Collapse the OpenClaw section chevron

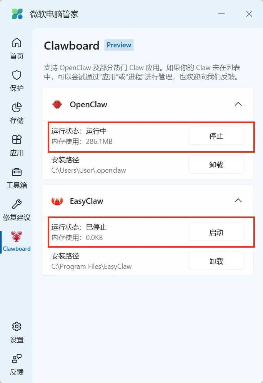238,104
